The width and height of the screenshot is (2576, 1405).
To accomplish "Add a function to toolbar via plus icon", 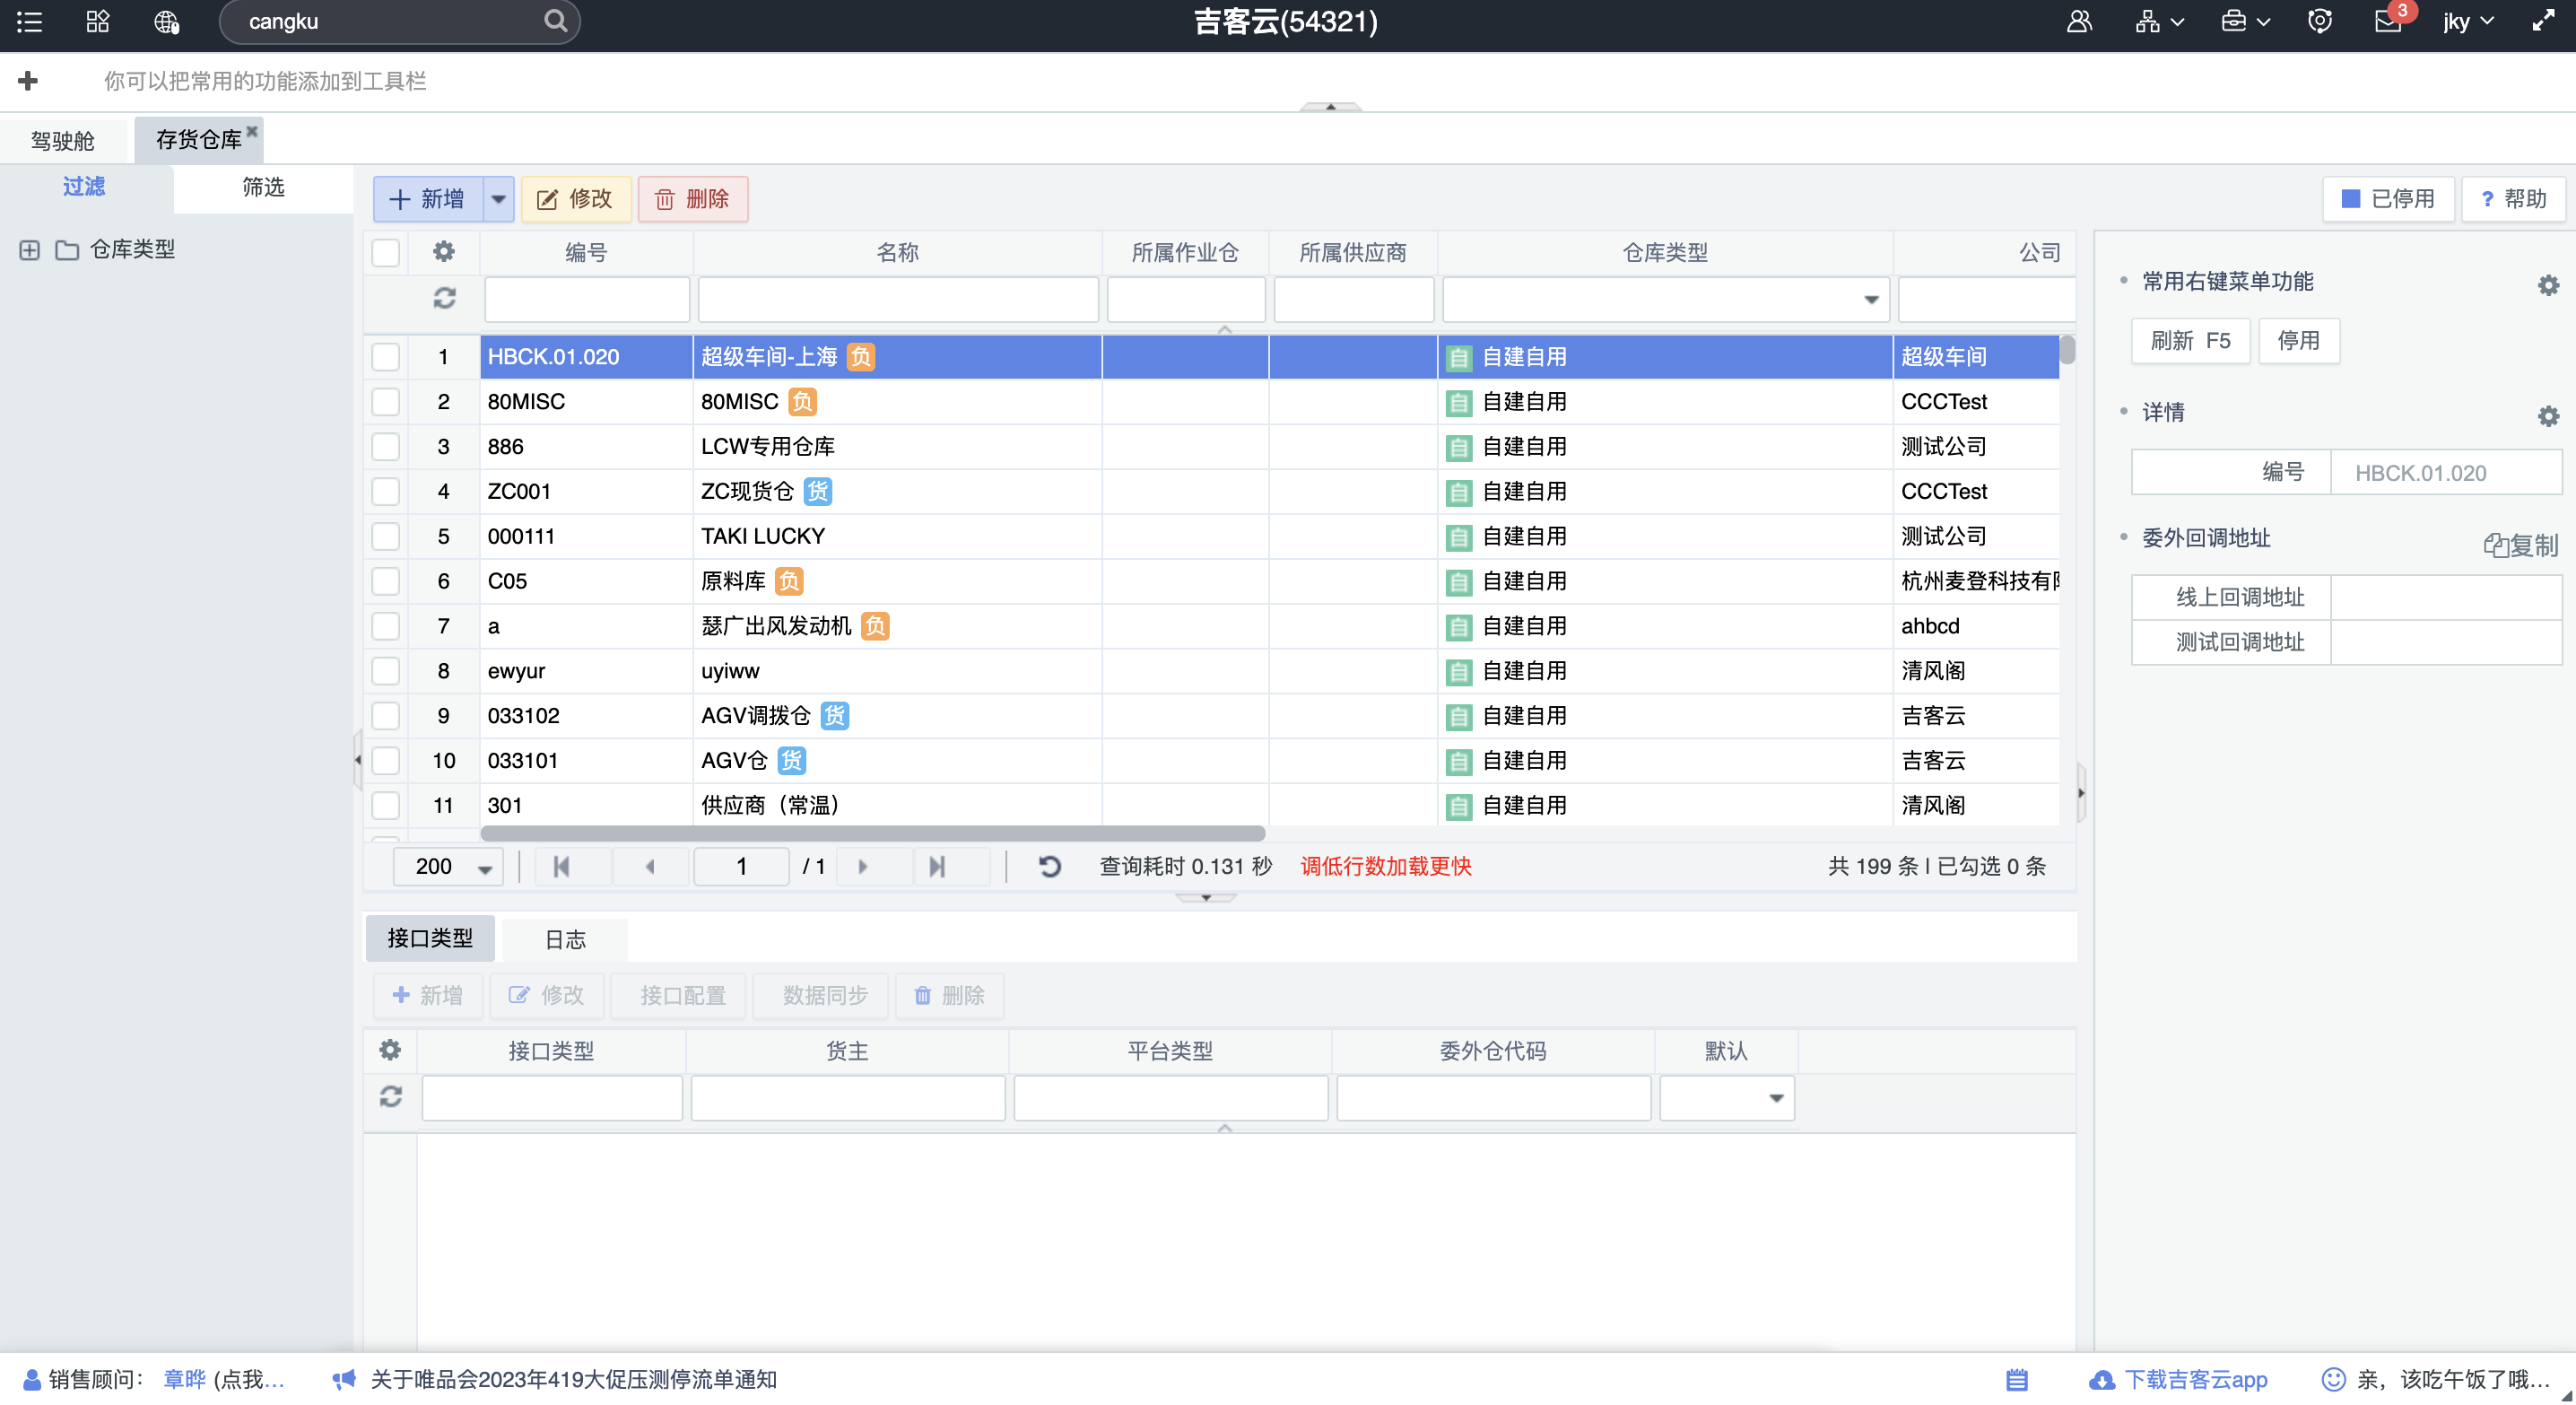I will tap(28, 81).
